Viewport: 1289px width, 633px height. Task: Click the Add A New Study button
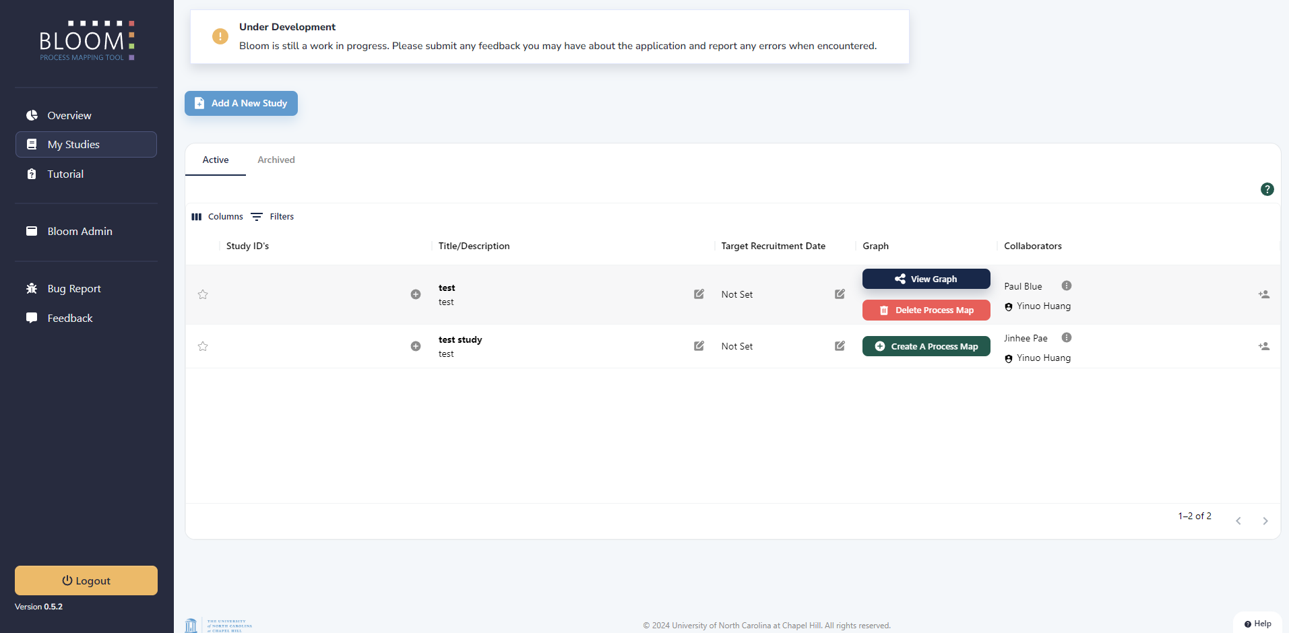point(241,103)
